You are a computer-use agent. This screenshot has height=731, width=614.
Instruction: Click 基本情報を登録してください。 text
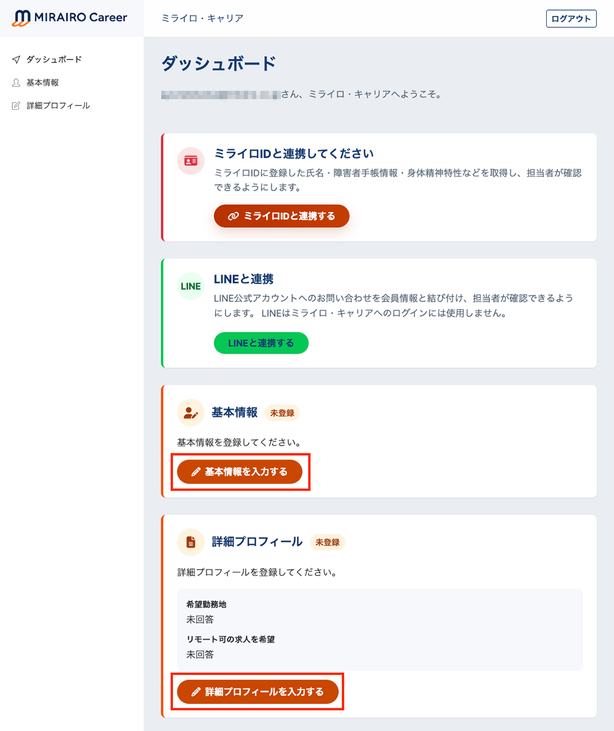[240, 442]
